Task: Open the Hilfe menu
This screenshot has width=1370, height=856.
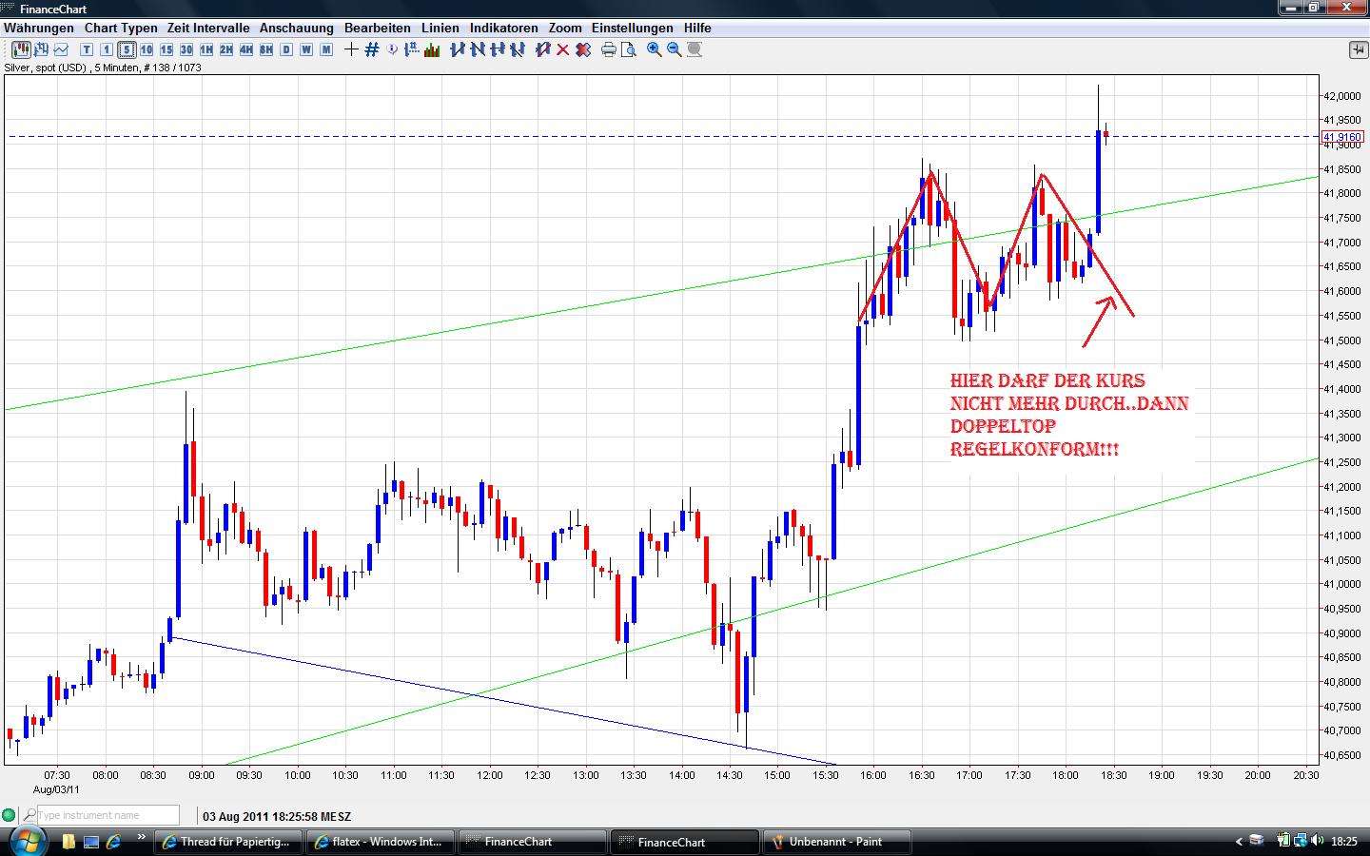Action: coord(697,28)
